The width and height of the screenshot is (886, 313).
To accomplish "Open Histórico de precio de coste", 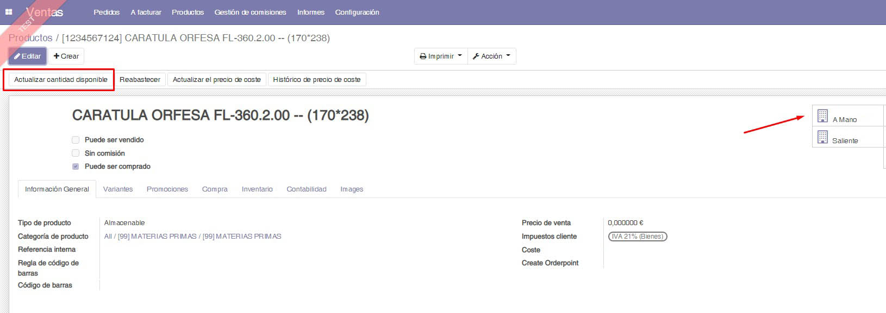I will coord(316,80).
